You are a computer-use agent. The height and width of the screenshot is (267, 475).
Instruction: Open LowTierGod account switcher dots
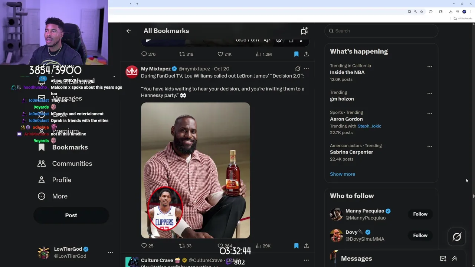tap(110, 252)
